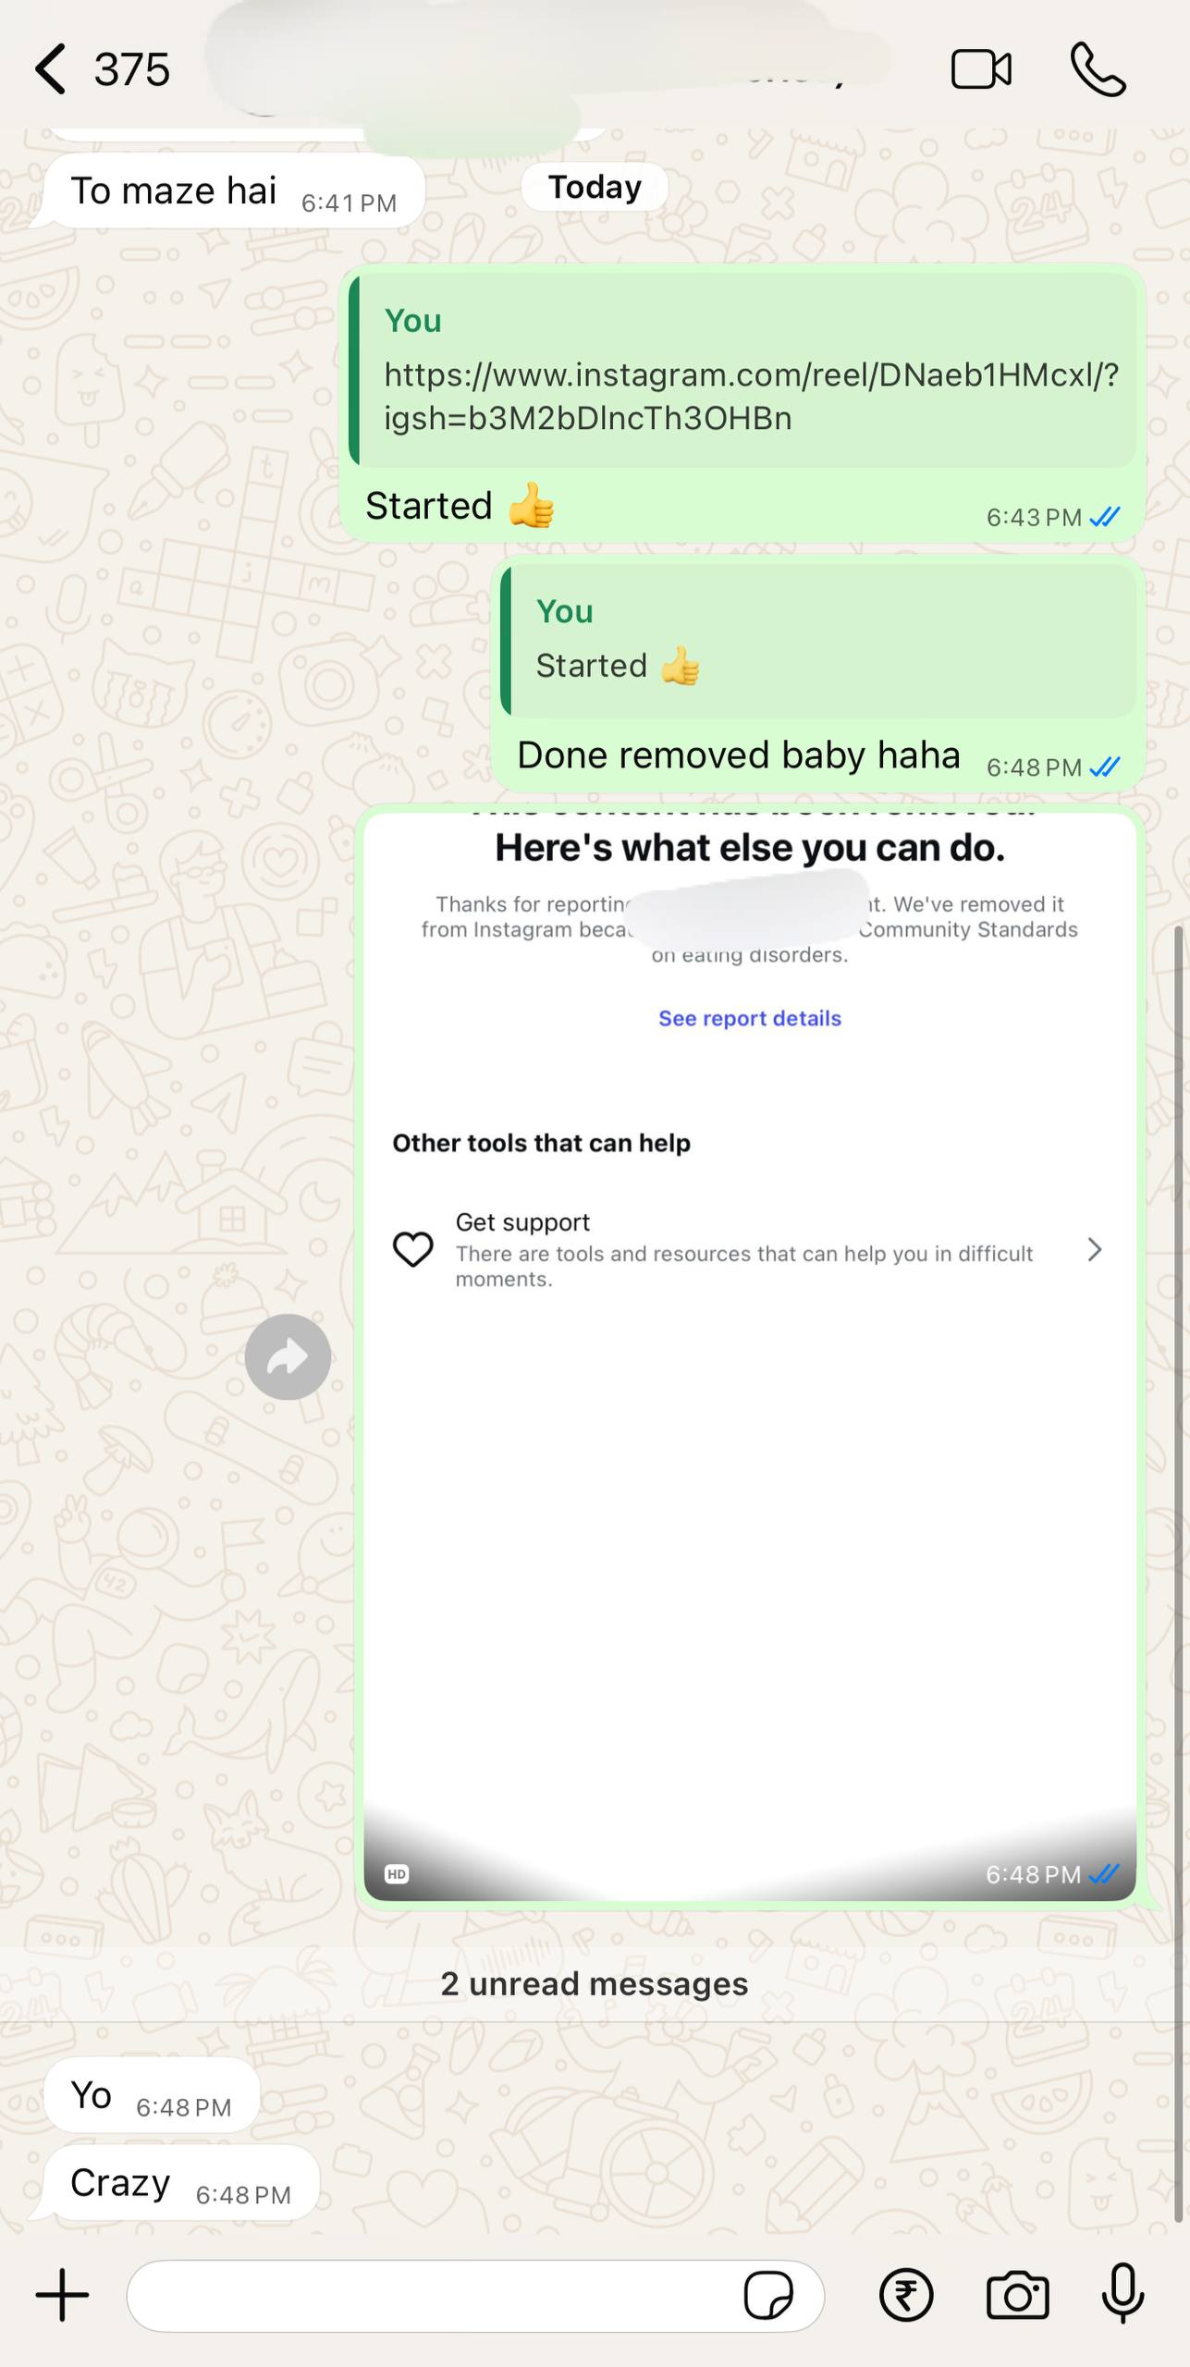Tap See report details link
Image resolution: width=1190 pixels, height=2367 pixels.
(x=750, y=1018)
